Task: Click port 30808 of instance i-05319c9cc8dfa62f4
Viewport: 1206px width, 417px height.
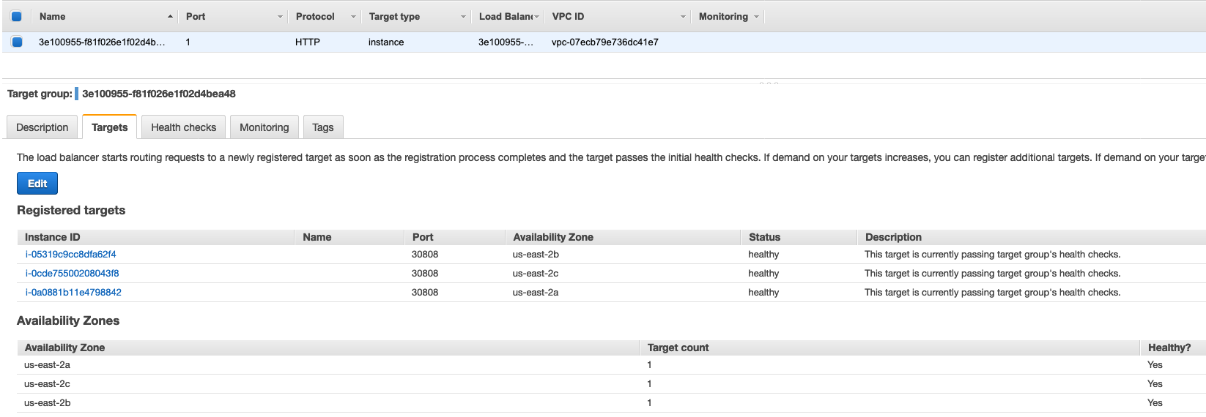Action: pos(425,255)
